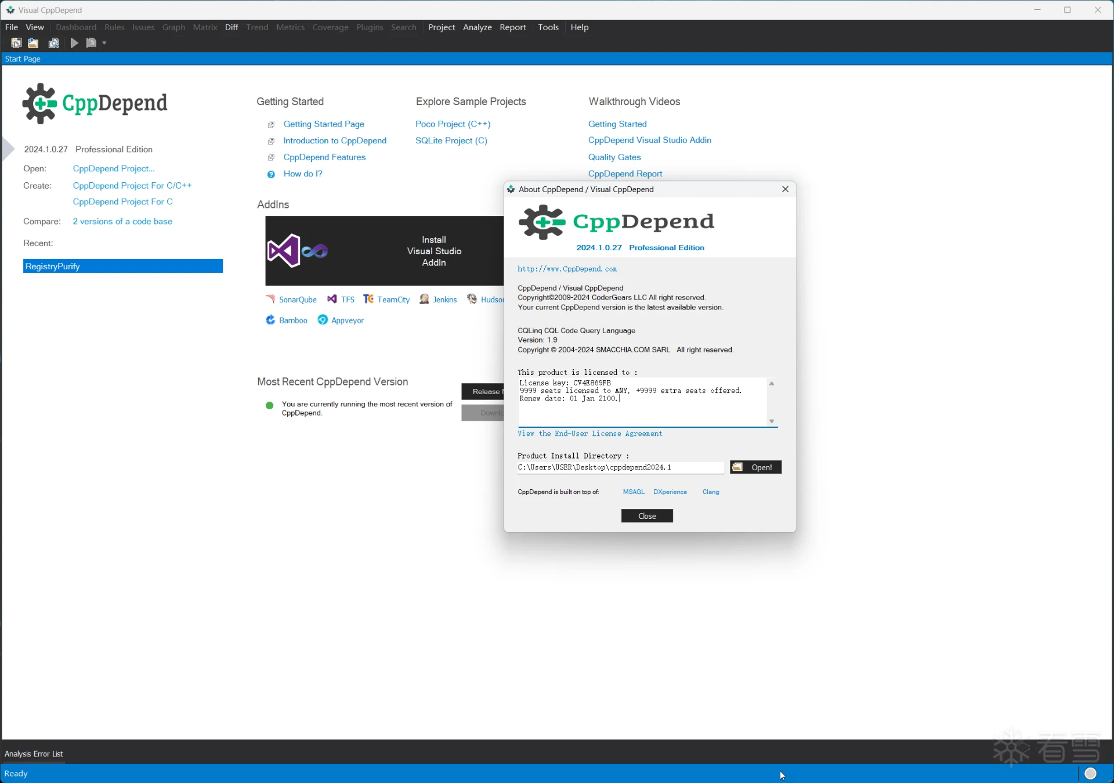Create a CppDepend Project For C
The width and height of the screenshot is (1114, 783).
[x=123, y=201]
